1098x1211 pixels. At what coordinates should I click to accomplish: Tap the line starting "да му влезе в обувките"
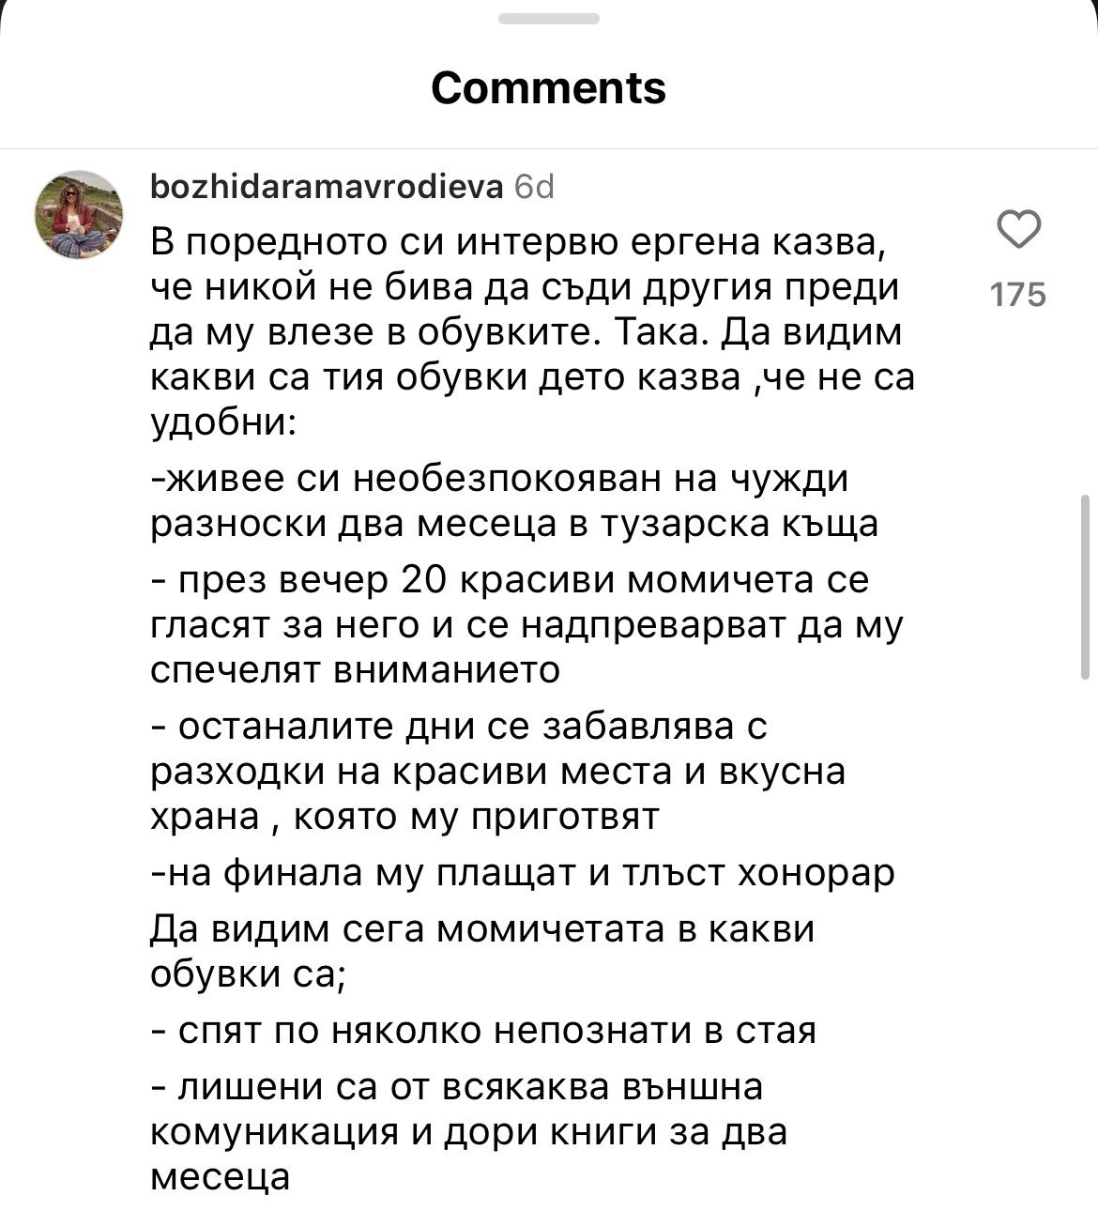pos(526,332)
